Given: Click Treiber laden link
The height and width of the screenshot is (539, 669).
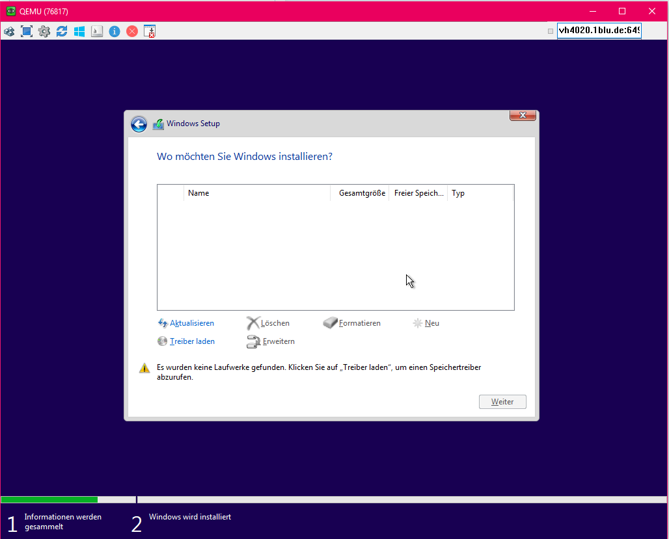Looking at the screenshot, I should pyautogui.click(x=192, y=341).
